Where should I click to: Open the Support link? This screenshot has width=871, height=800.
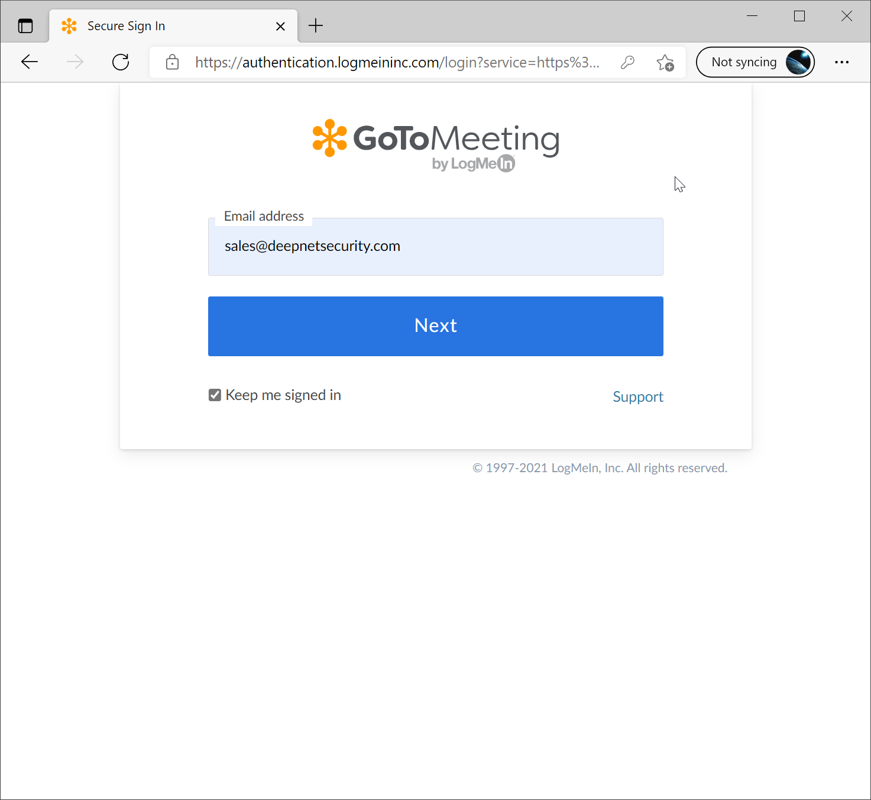tap(637, 396)
